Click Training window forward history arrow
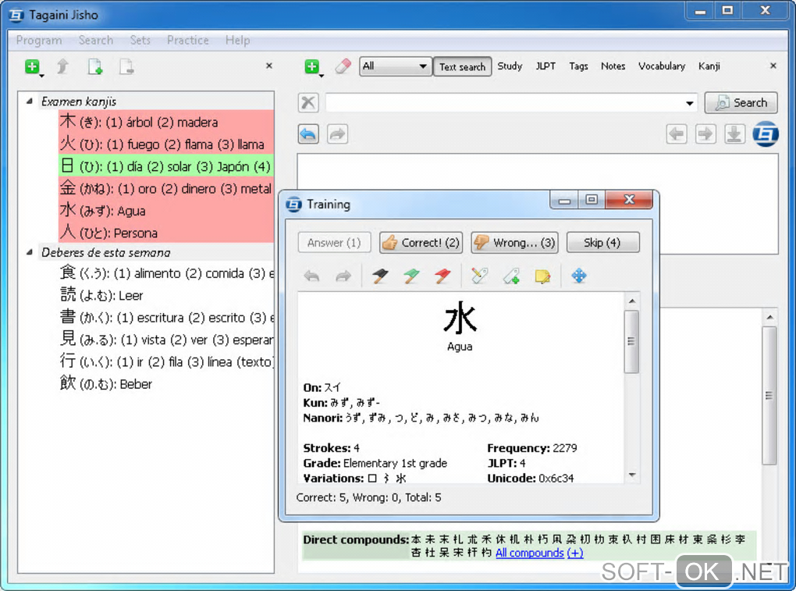Screen dimensions: 796x591 tap(343, 276)
